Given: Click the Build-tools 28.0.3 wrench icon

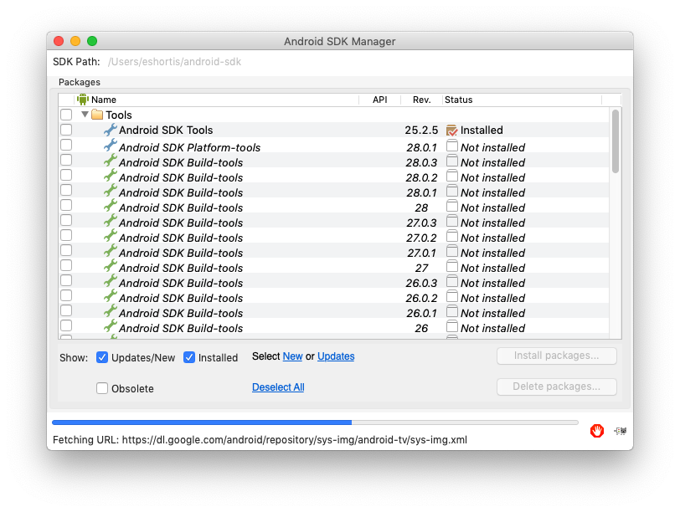Looking at the screenshot, I should (110, 161).
